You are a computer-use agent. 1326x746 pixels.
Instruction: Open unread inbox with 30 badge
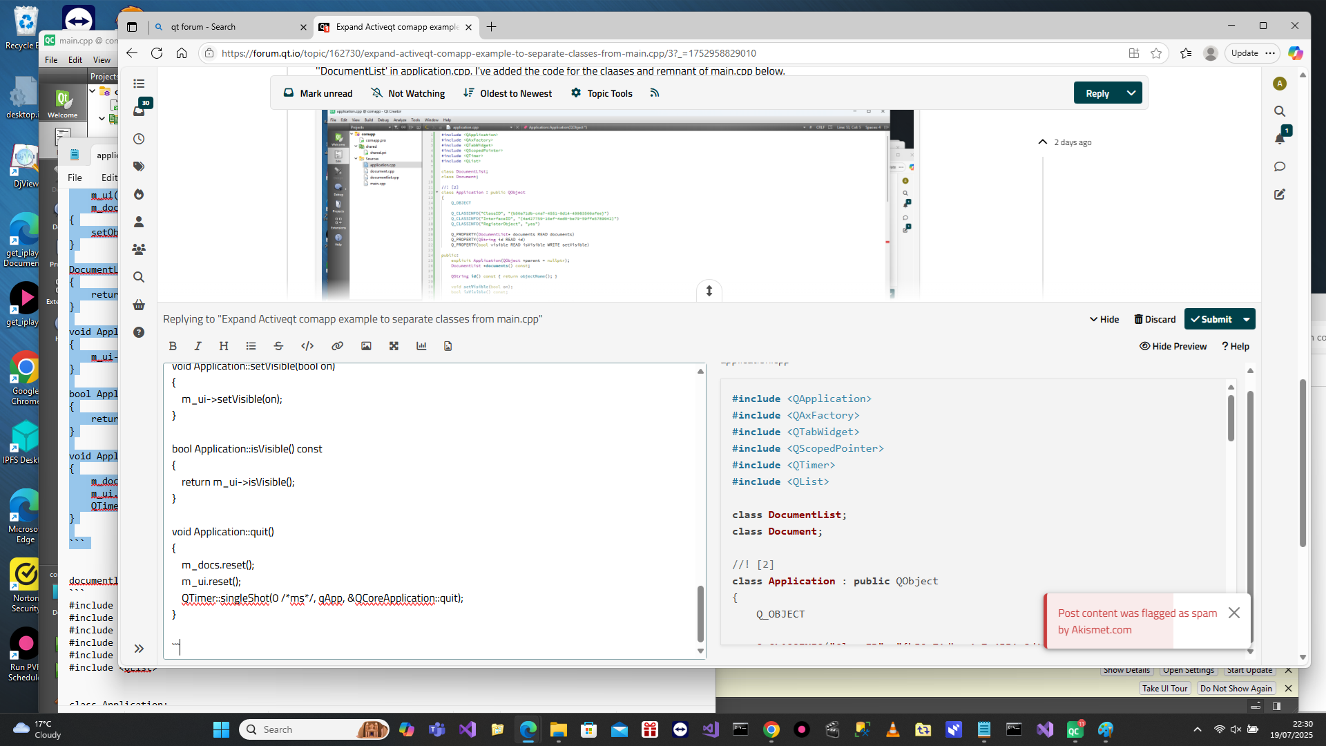coord(140,110)
